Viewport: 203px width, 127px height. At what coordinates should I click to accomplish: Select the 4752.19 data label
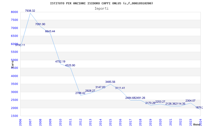[60, 61]
